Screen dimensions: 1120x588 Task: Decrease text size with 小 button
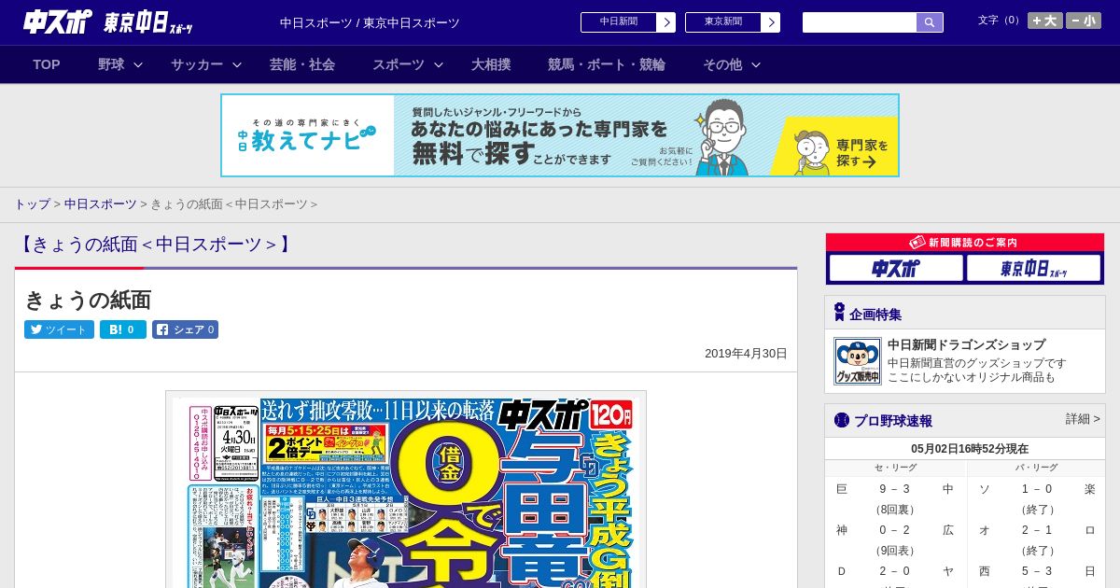1084,21
